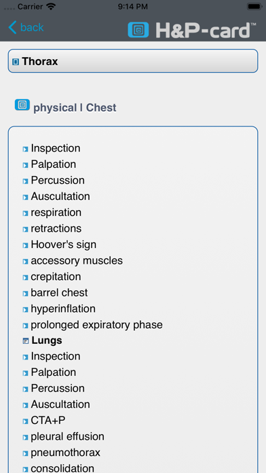Click arrow icon next to CTA+P
The image size is (266, 473).
pyautogui.click(x=26, y=421)
